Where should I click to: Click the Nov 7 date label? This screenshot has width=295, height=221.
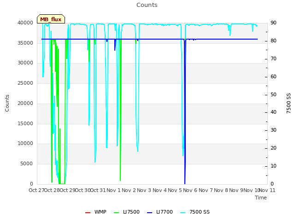point(206,190)
